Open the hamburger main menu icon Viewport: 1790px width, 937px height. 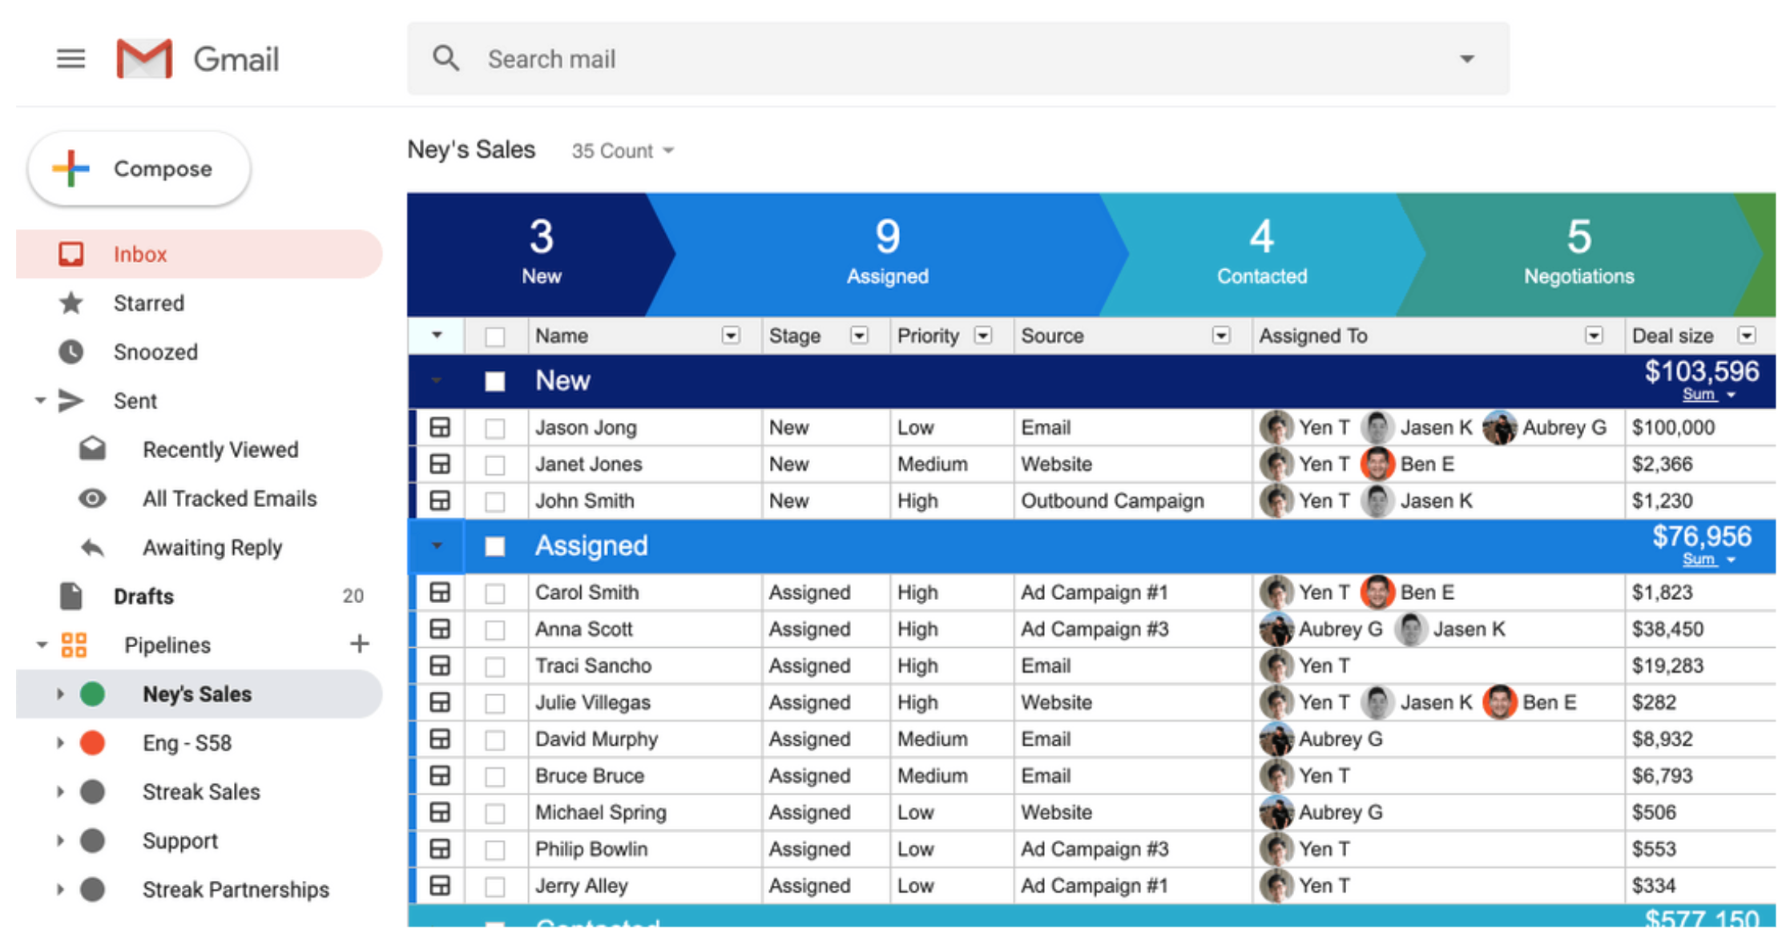[71, 58]
